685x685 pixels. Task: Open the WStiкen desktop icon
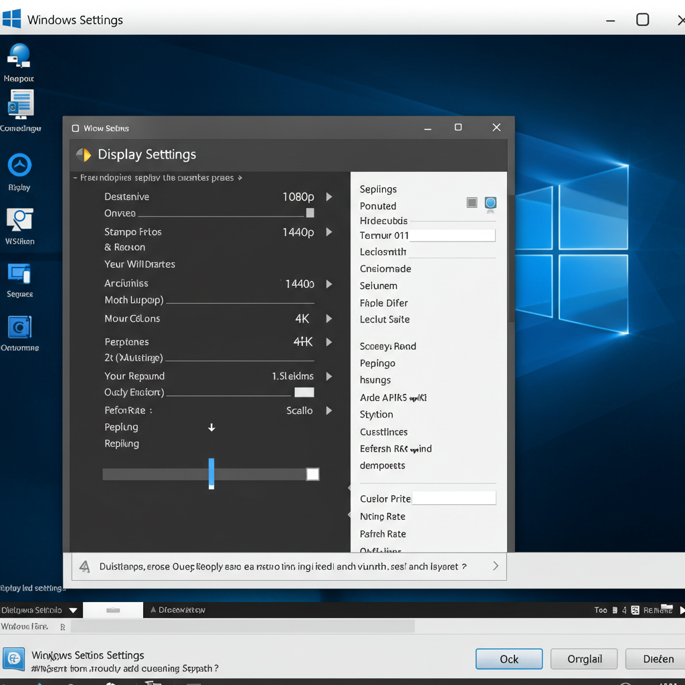click(19, 219)
